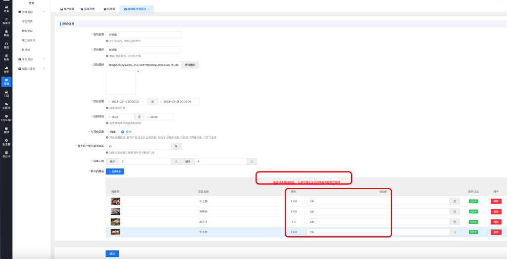This screenshot has height=259, width=507.
Task: Select the 同享 radio option
Action: pyautogui.click(x=107, y=132)
